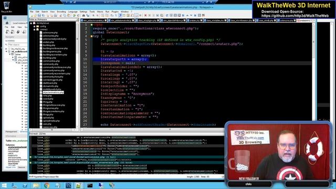Screen dimensions: 336x189
Task: Collapse the class_wtwavatars.php find result group
Action: tap(30, 163)
